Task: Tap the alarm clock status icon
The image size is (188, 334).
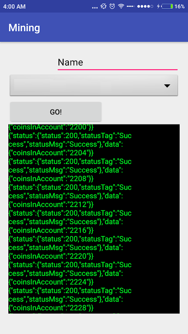Action: (x=112, y=6)
